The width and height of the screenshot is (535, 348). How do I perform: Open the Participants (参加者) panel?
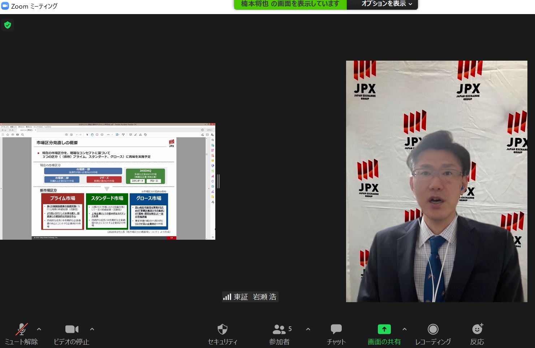[x=280, y=334]
